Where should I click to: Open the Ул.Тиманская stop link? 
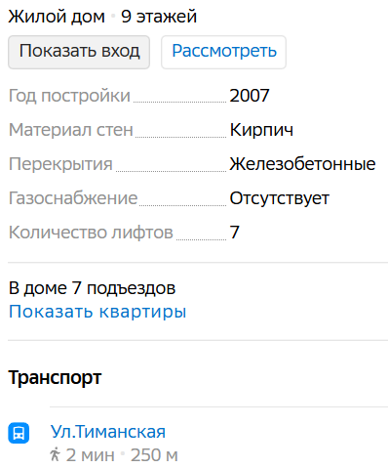(x=108, y=432)
